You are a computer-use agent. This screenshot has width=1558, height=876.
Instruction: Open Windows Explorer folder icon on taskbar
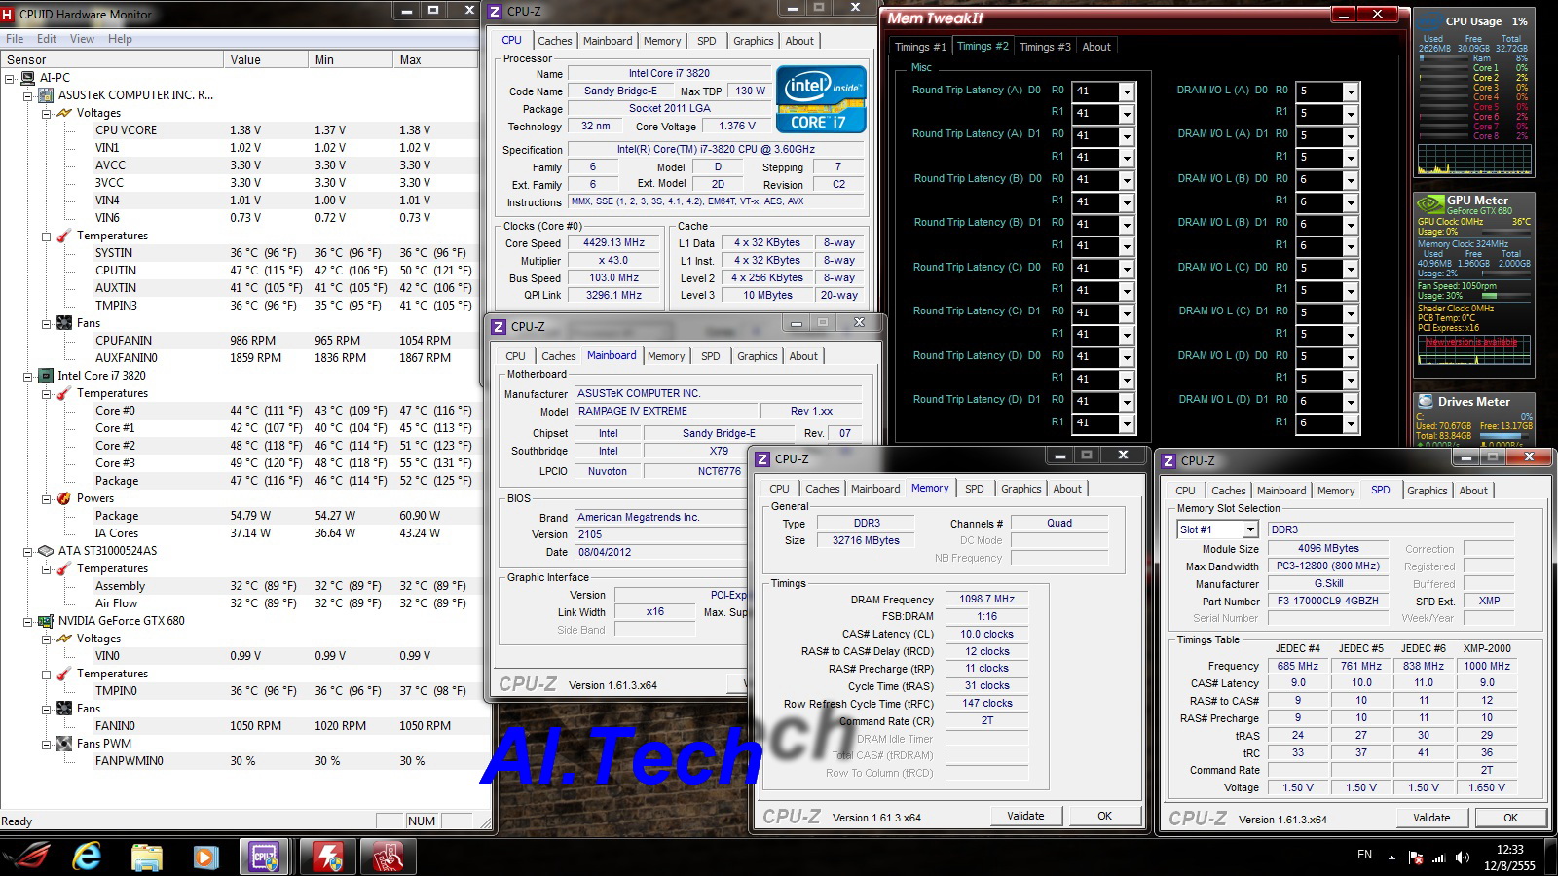click(x=147, y=857)
